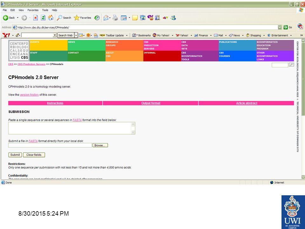
Task: Expand the address bar dropdown arrow
Action: pyautogui.click(x=280, y=27)
